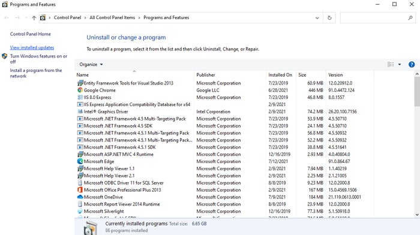The width and height of the screenshot is (420, 235).
Task: Open Install a program from the network
Action: click(x=36, y=73)
